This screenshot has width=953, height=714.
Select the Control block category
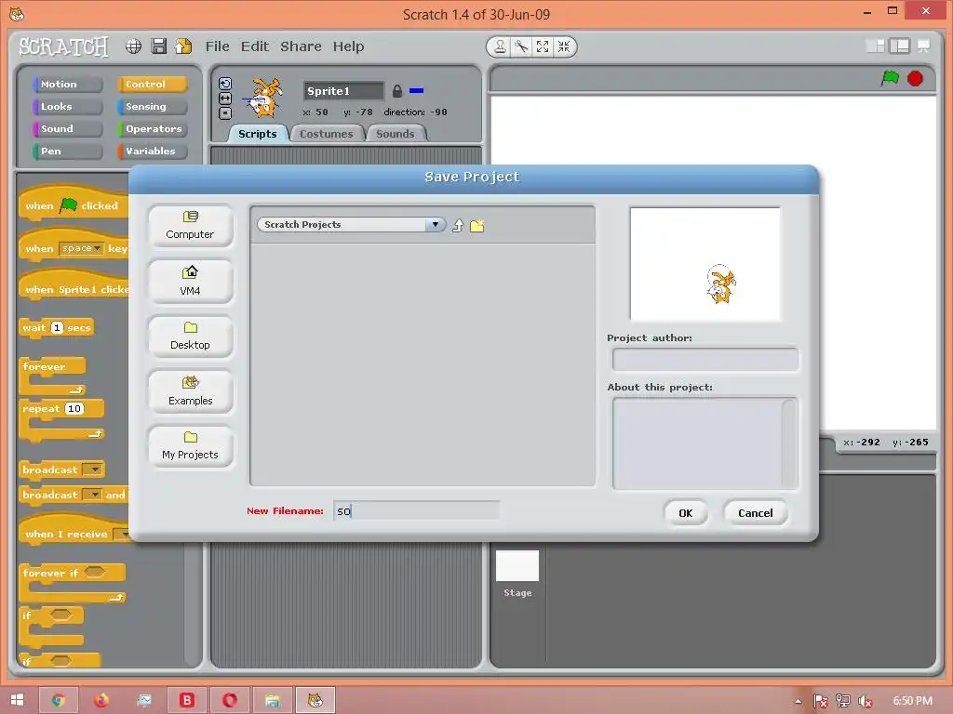(152, 85)
